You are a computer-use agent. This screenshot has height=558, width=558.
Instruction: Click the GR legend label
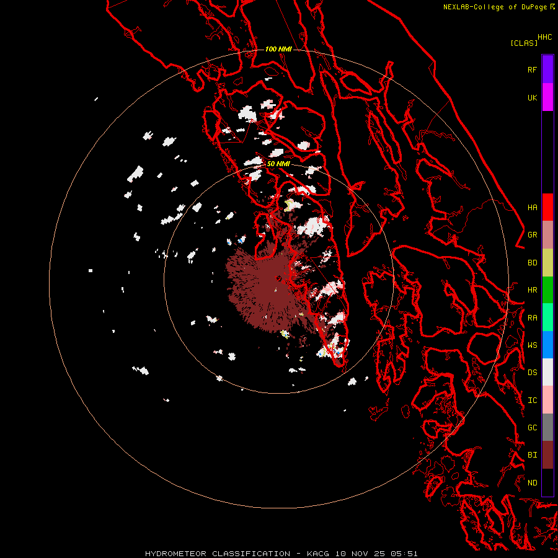(x=532, y=235)
